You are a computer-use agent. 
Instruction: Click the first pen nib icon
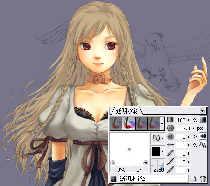170,153
